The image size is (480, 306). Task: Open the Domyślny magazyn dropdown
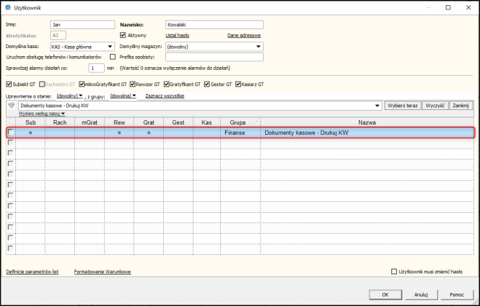[259, 47]
